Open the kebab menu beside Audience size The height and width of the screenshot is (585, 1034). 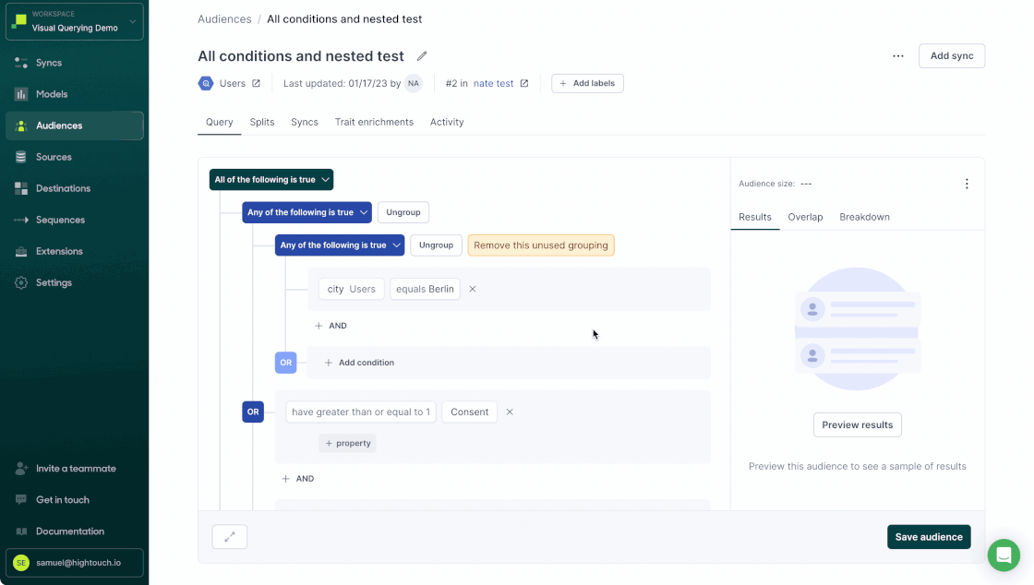click(x=967, y=183)
